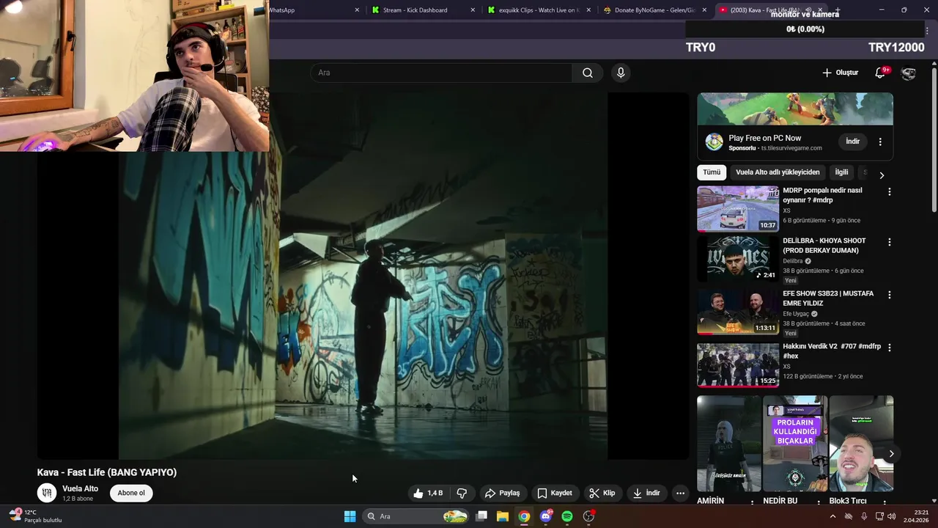Open Efe Uygaç channel link
The height and width of the screenshot is (528, 938).
pos(796,314)
